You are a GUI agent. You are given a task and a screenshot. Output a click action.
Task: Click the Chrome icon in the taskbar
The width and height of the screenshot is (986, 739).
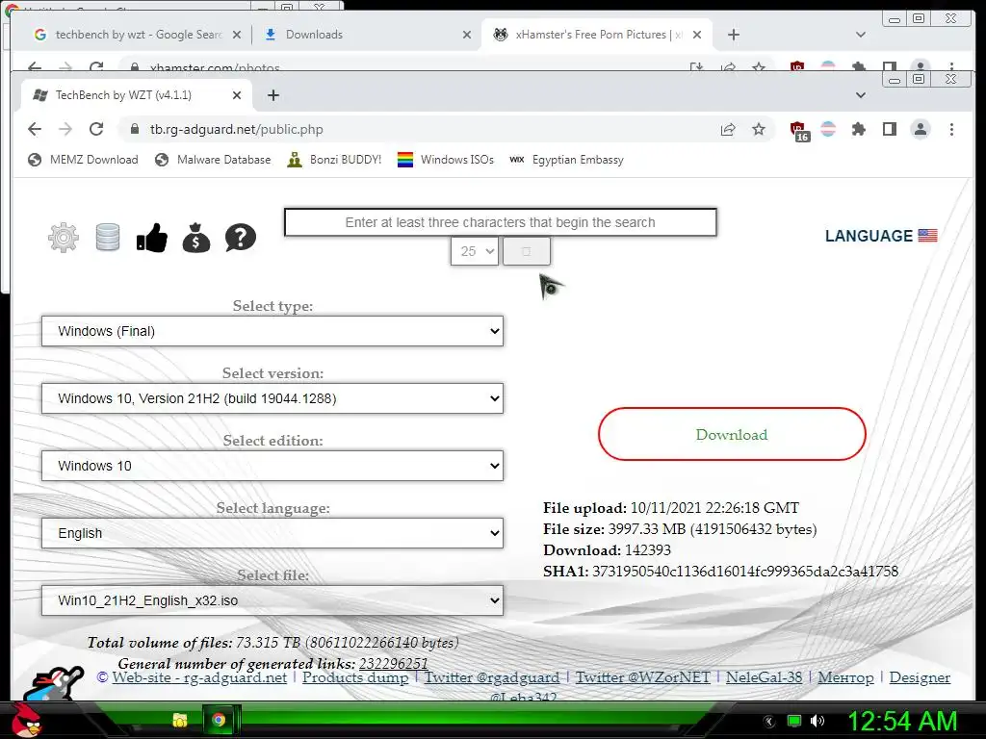[219, 720]
